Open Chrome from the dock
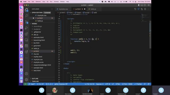This screenshot has height=95, width=170. (21, 14)
